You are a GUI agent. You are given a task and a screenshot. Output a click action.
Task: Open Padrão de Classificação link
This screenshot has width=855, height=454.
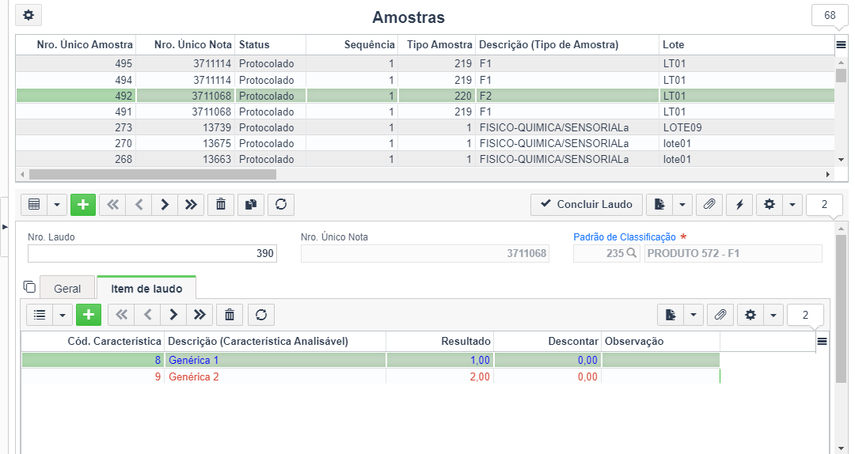point(625,237)
